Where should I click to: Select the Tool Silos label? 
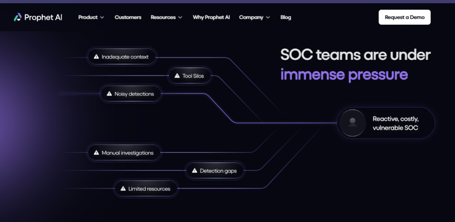(x=193, y=76)
